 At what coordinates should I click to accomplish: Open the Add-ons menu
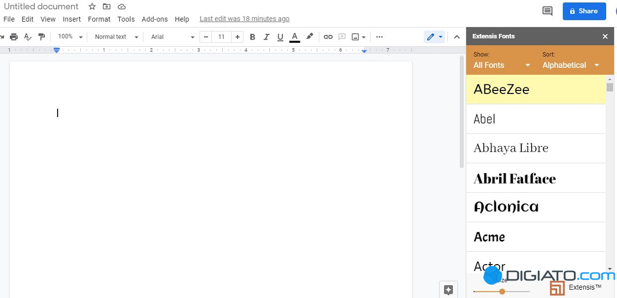(154, 19)
